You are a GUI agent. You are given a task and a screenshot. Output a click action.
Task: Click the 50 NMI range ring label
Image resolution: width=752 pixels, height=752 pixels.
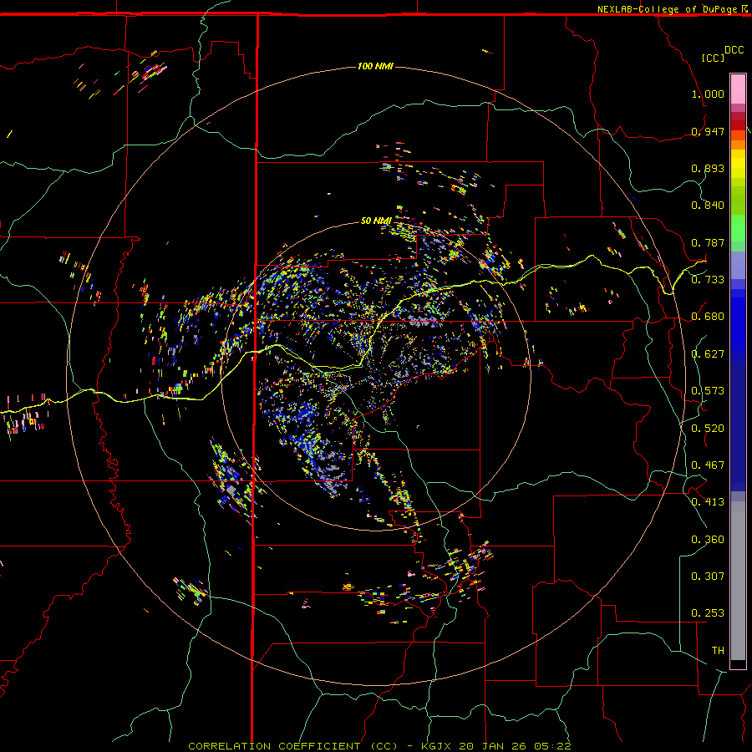tap(376, 221)
